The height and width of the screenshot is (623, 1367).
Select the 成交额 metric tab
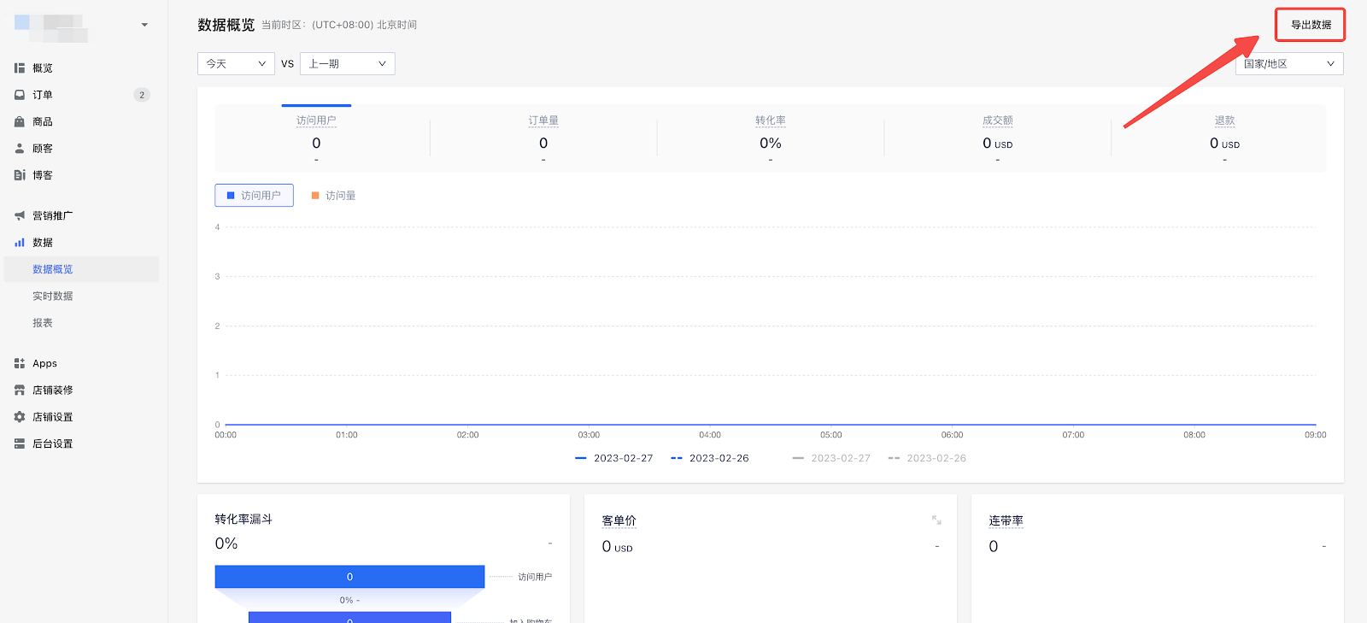[997, 138]
